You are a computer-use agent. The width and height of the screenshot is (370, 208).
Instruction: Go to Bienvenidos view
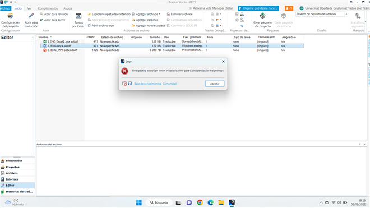pos(17,161)
